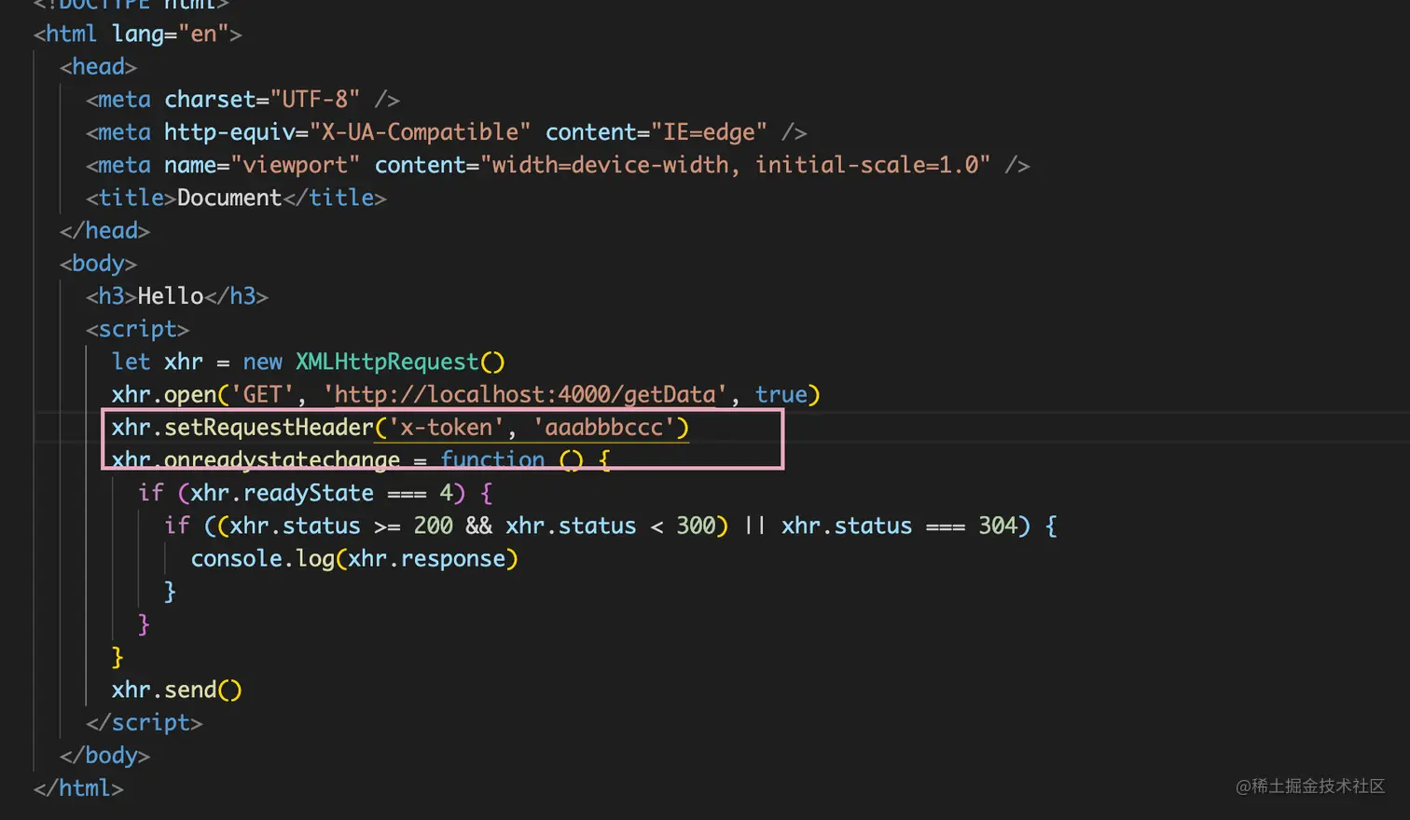The width and height of the screenshot is (1410, 820).
Task: Click the function keyword
Action: click(492, 460)
